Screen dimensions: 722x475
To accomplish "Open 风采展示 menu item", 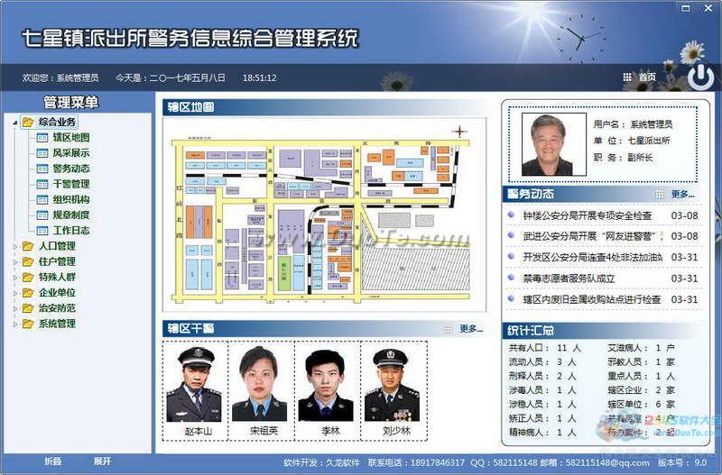I will (71, 152).
